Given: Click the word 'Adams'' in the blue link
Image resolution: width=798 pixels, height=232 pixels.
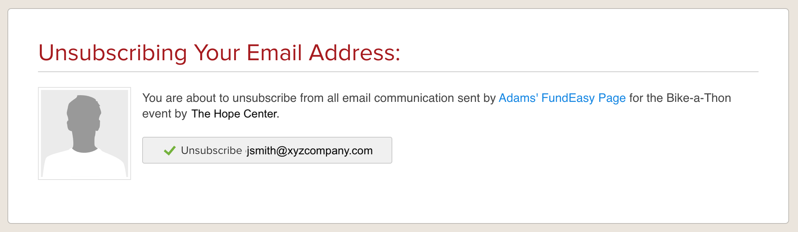Looking at the screenshot, I should click(x=518, y=98).
